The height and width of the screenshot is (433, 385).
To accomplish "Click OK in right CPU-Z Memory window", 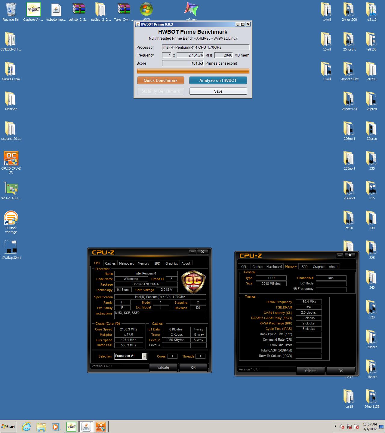I will [340, 370].
